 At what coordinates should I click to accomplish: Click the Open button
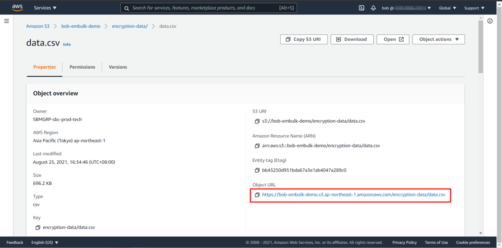[x=393, y=39]
